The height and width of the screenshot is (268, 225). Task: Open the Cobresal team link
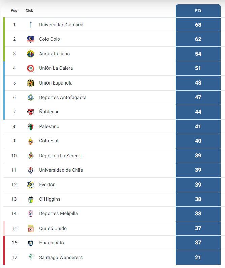click(x=49, y=141)
